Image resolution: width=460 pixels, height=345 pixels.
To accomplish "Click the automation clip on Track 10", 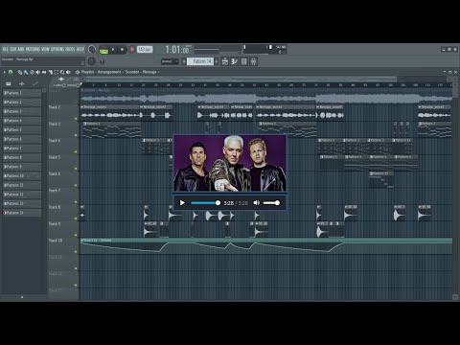I will point(266,246).
